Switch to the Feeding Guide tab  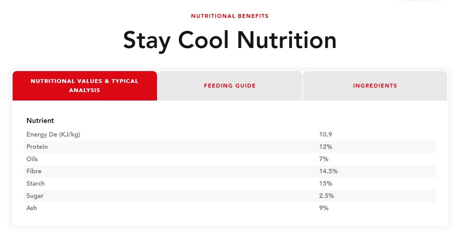tap(230, 86)
